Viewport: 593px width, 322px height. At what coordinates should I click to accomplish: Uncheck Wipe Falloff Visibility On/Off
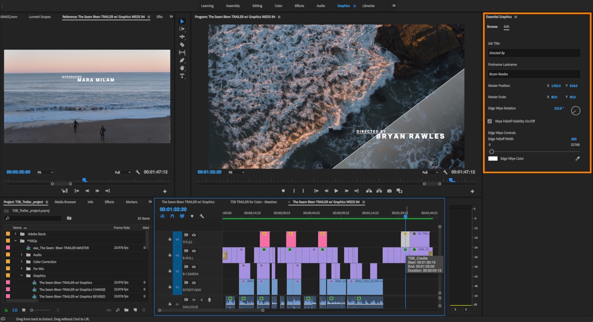click(x=490, y=121)
